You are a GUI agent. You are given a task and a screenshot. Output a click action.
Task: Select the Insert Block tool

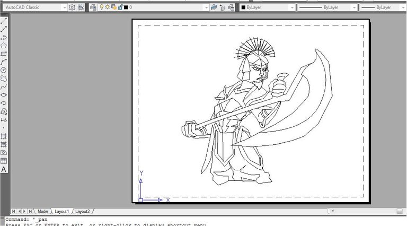click(4, 111)
